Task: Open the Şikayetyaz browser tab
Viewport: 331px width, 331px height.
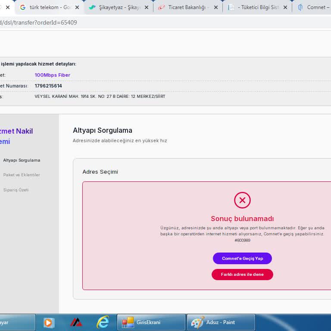Action: [x=118, y=8]
